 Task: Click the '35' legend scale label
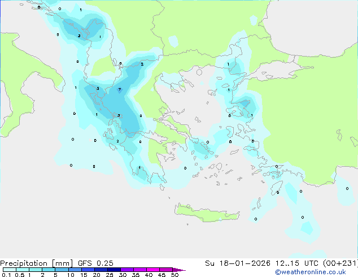[136, 275]
